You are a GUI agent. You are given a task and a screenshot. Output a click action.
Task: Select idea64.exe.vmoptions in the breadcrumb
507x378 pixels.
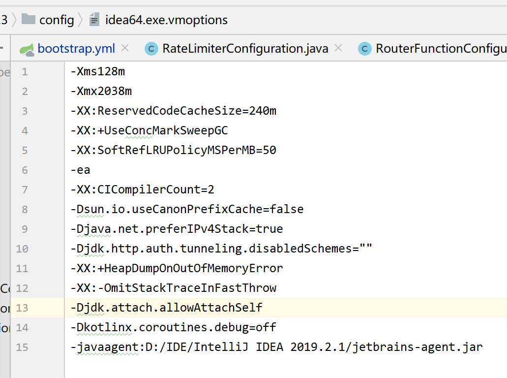pos(166,20)
